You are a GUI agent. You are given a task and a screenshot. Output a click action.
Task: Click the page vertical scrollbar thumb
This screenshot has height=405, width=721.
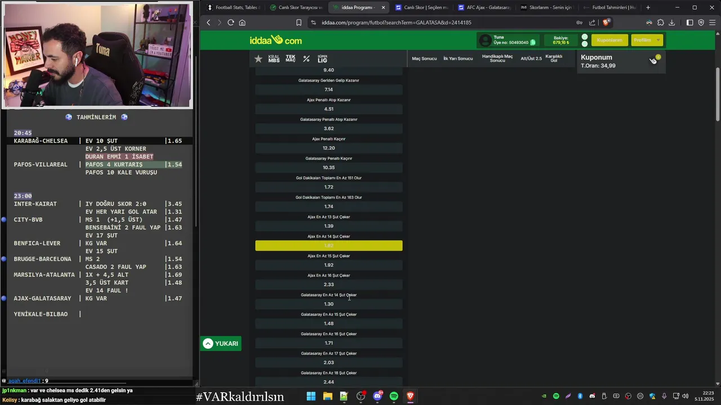(x=718, y=94)
